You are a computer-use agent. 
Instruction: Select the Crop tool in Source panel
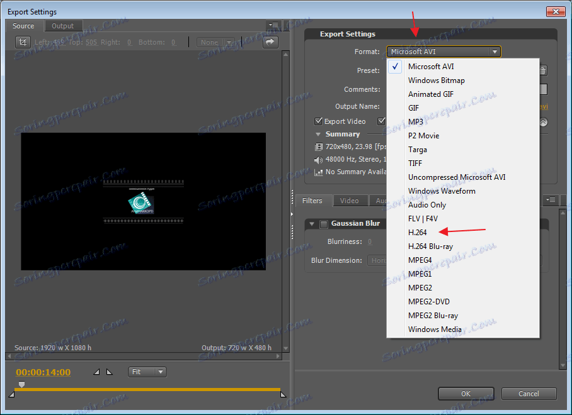[x=23, y=41]
